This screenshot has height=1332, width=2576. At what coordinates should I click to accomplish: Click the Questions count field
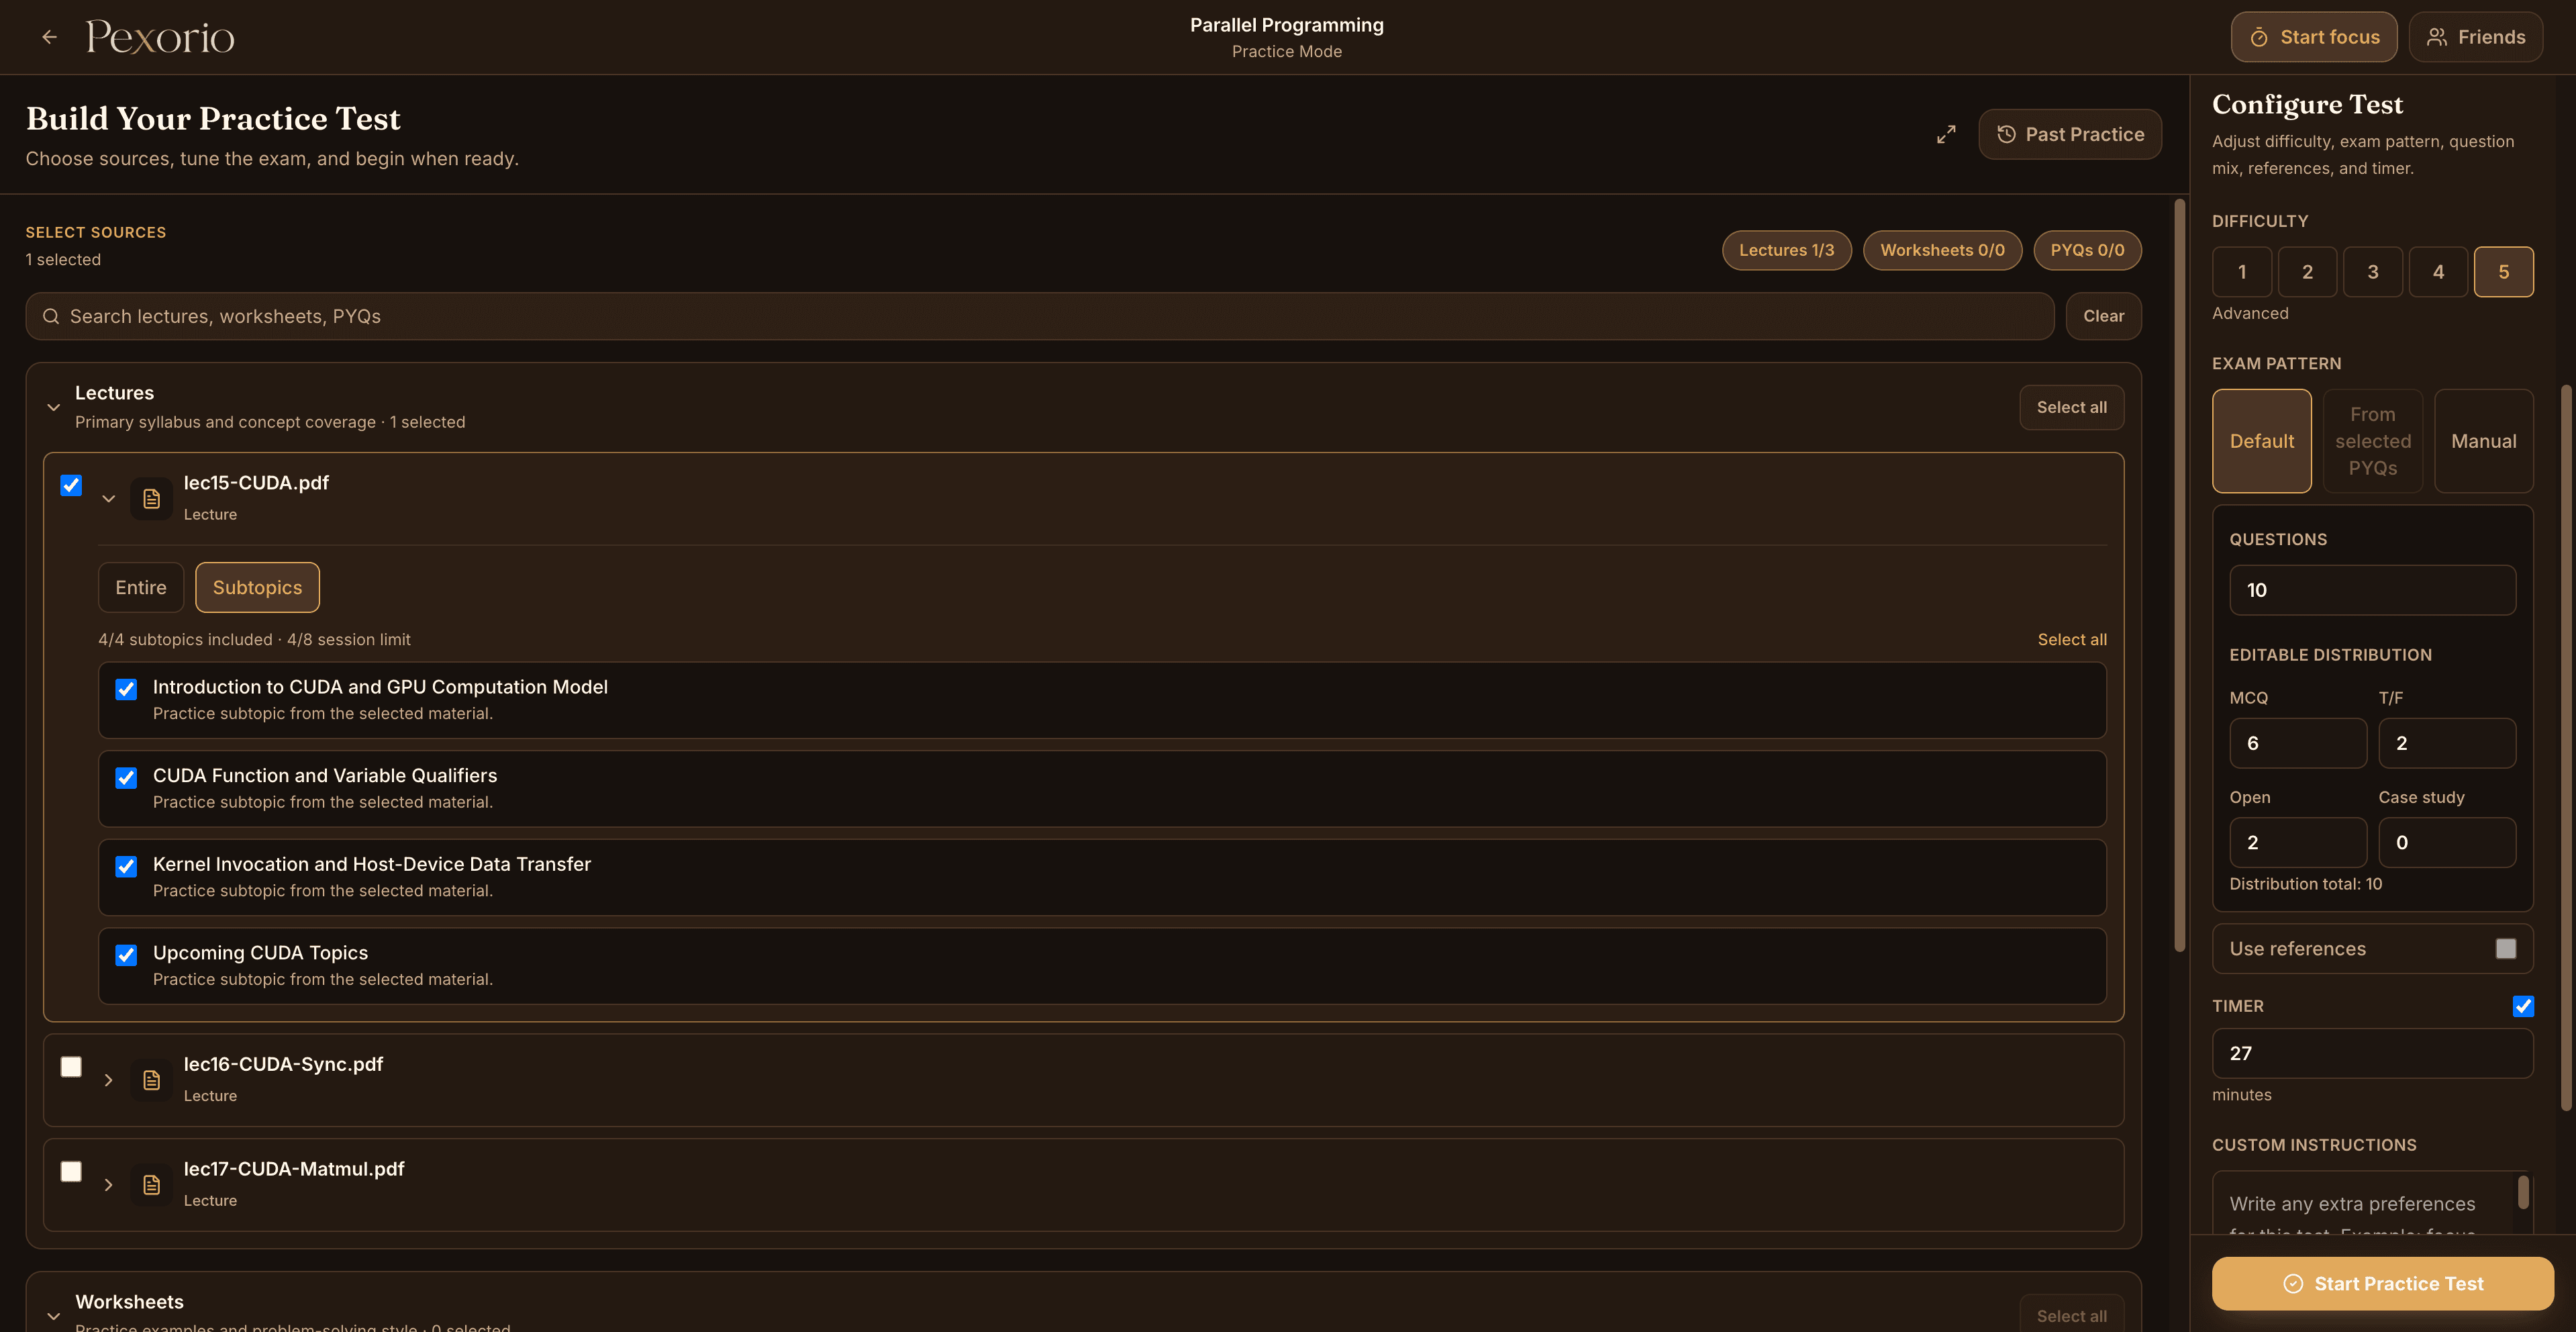tap(2372, 590)
